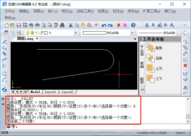Run ABC spell check icon
This screenshot has width=191, height=136.
(56, 25)
